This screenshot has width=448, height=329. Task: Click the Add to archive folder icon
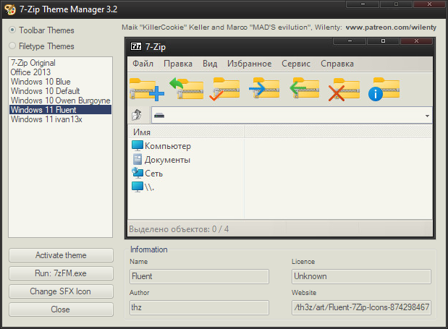(147, 90)
